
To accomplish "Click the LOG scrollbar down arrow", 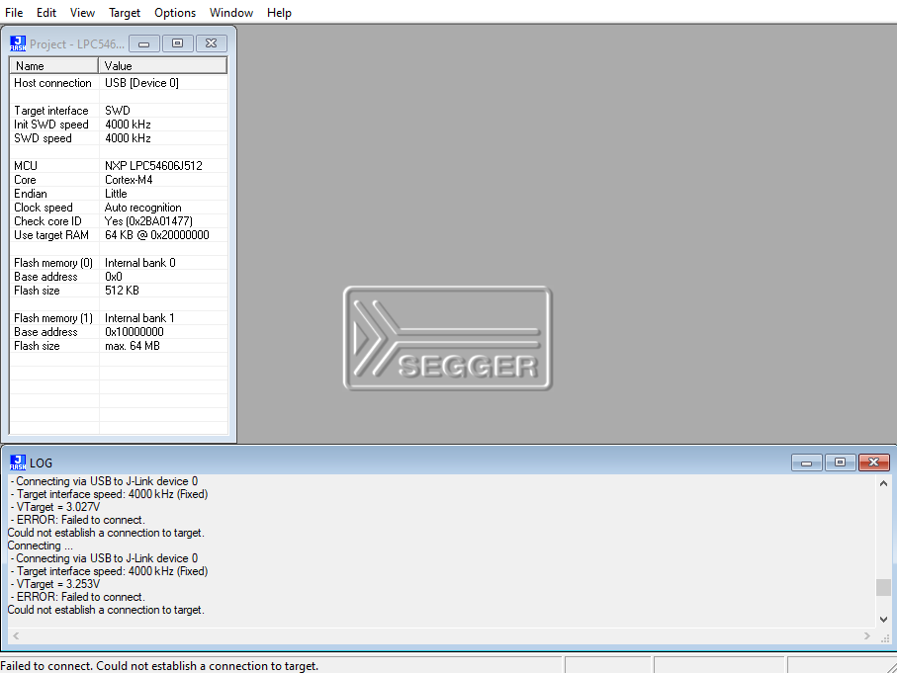I will point(883,620).
